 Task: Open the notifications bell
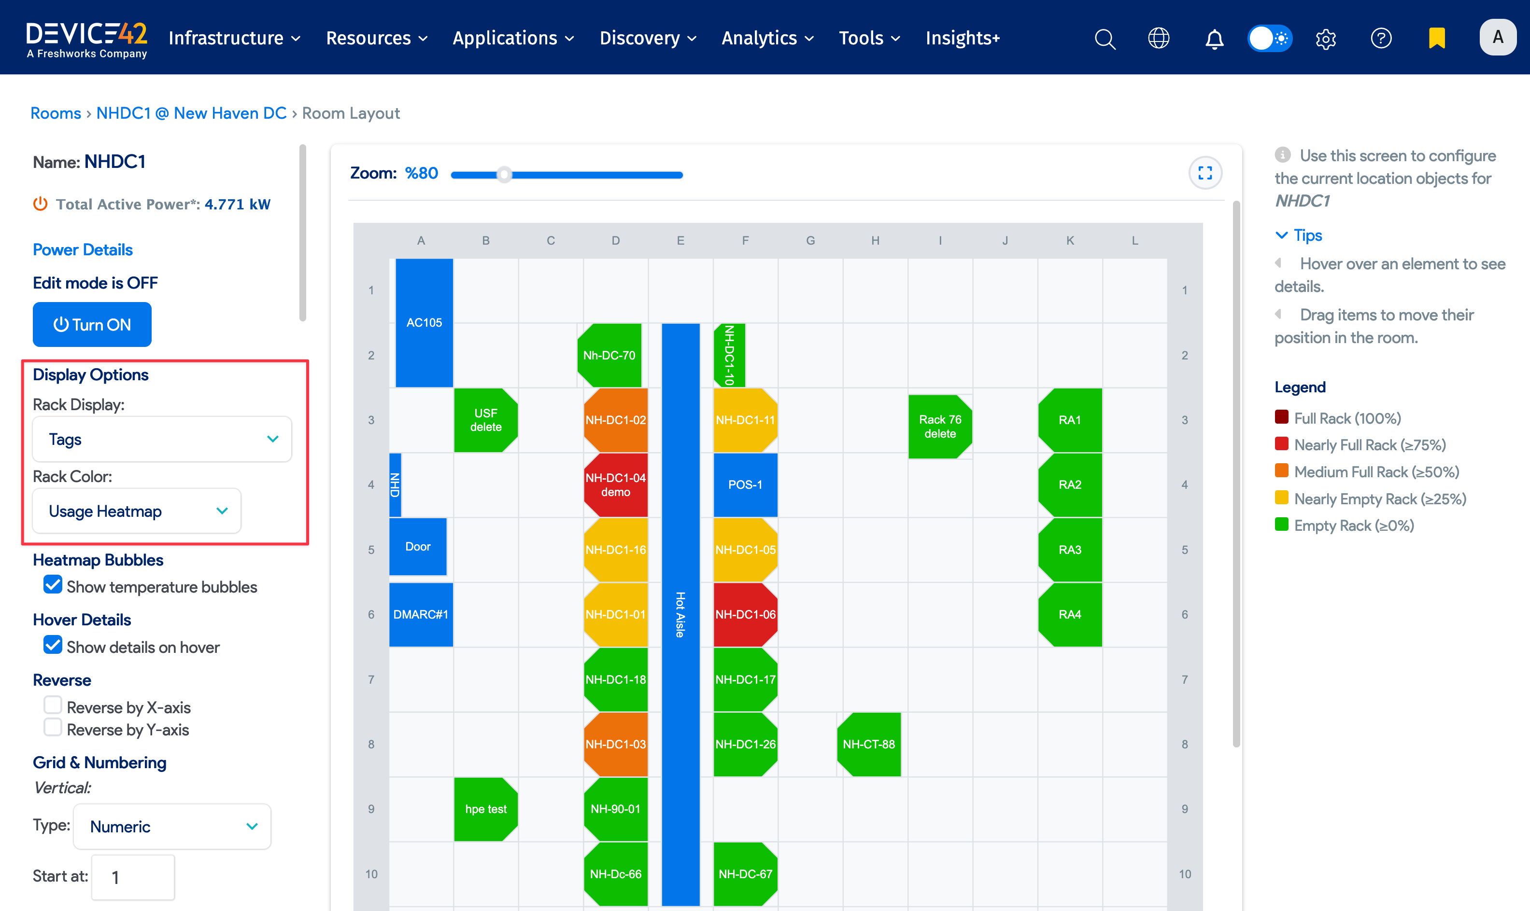click(1214, 39)
